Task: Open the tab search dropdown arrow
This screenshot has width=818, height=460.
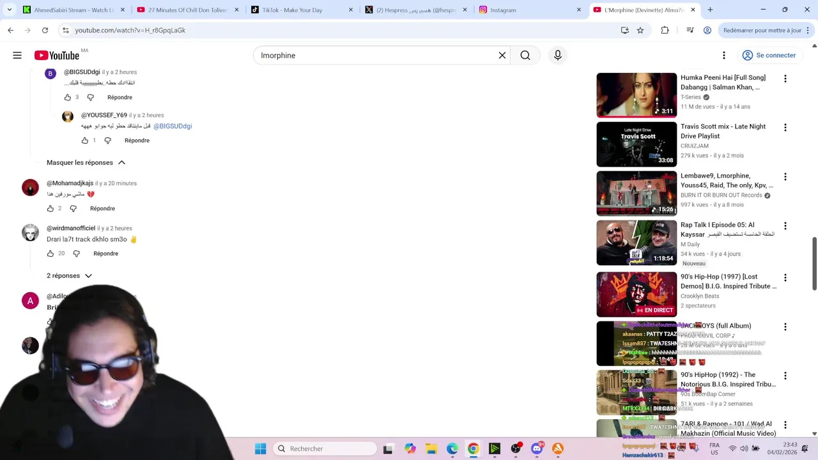Action: (9, 10)
